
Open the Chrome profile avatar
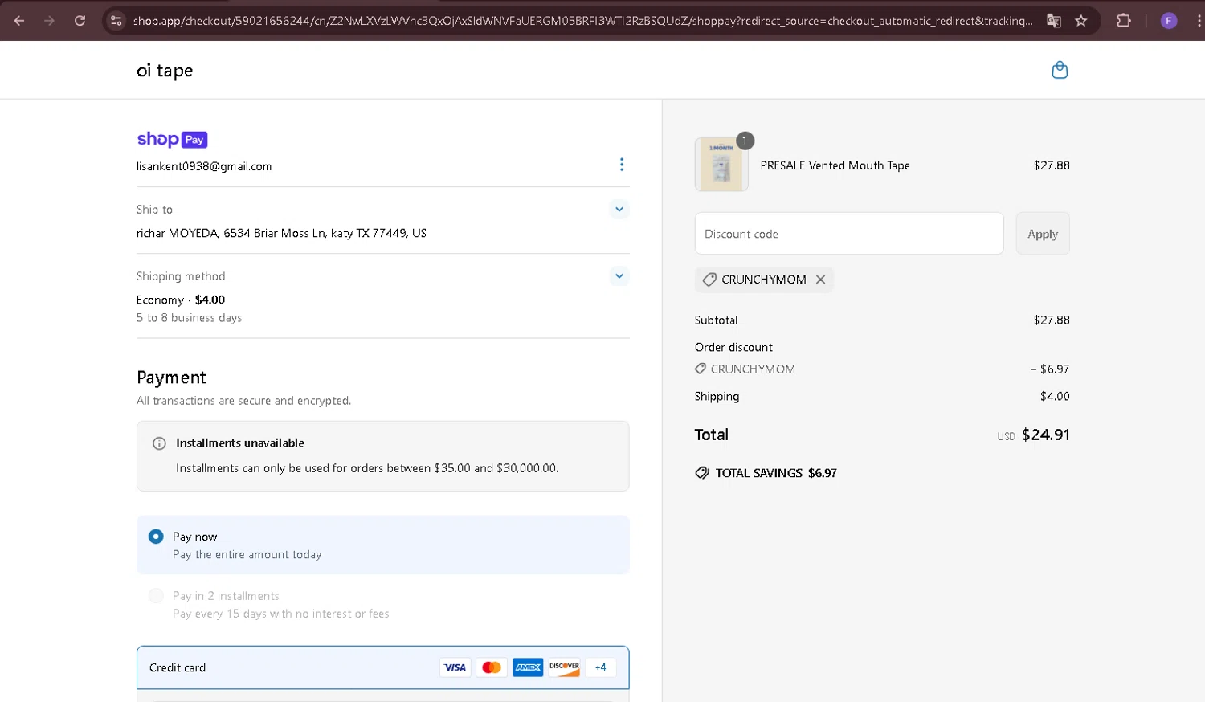pos(1169,21)
